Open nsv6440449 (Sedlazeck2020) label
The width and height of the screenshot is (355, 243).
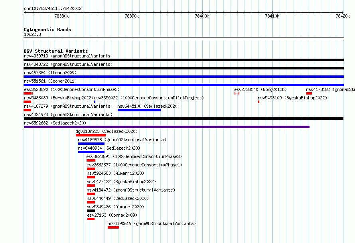(x=118, y=198)
